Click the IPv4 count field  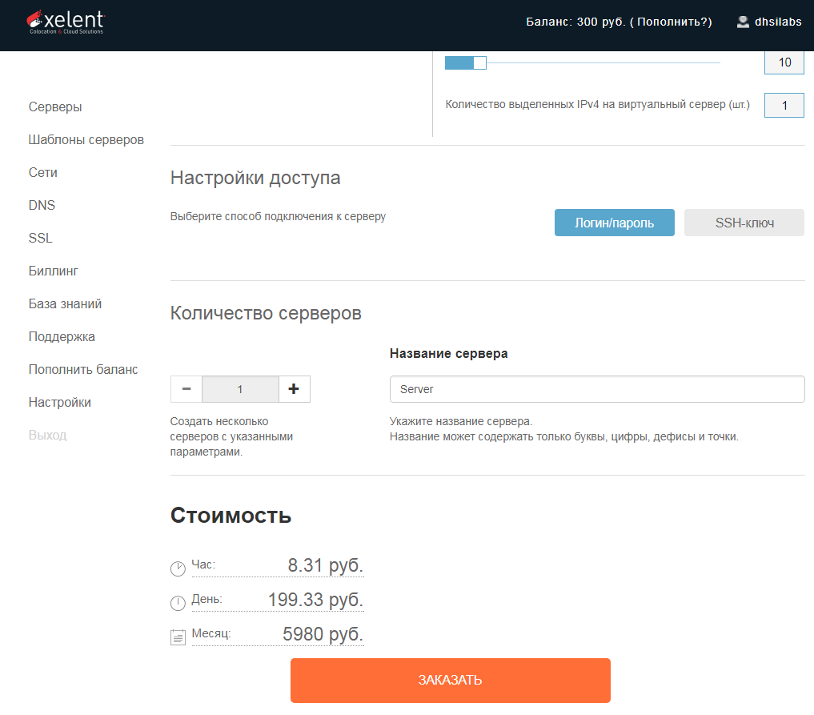784,106
